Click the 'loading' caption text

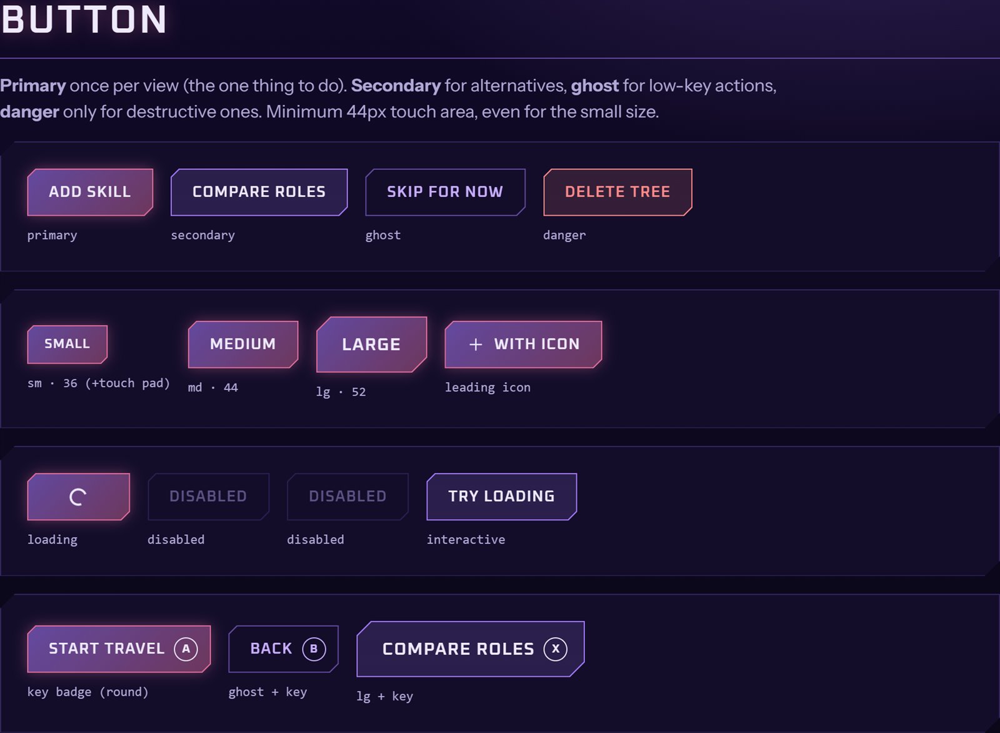pos(52,539)
